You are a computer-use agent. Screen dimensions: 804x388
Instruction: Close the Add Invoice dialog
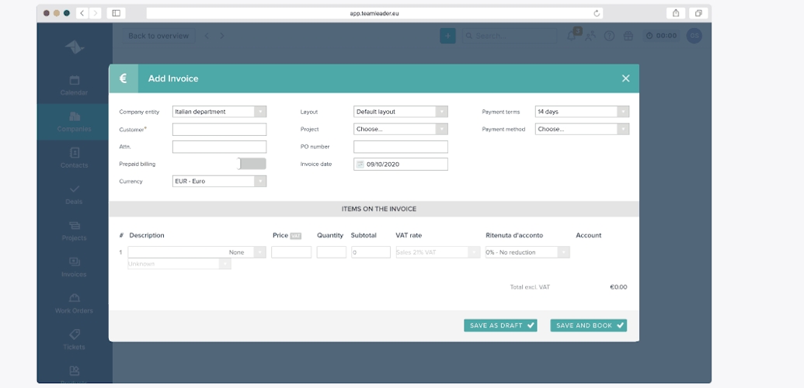tap(625, 78)
